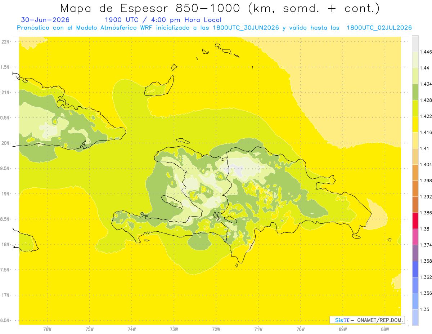Click the 75W longitude label

90,329
